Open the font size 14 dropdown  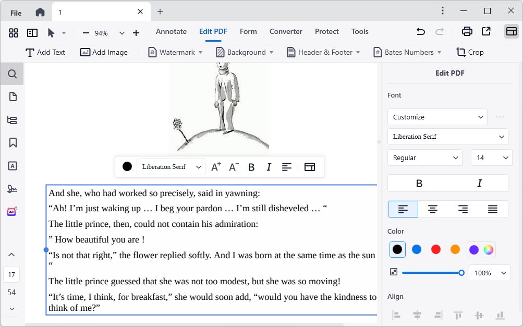point(491,158)
